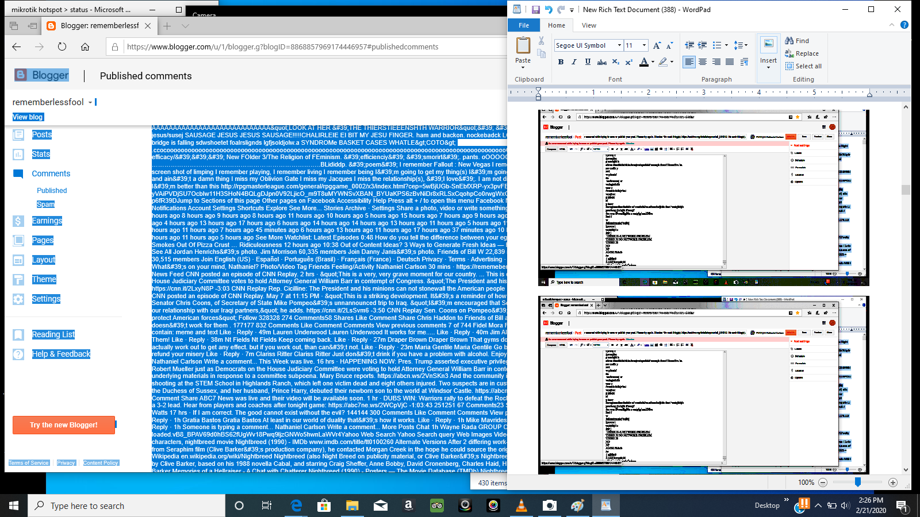Image resolution: width=920 pixels, height=517 pixels.
Task: Apply the current text color swatch
Action: click(644, 62)
